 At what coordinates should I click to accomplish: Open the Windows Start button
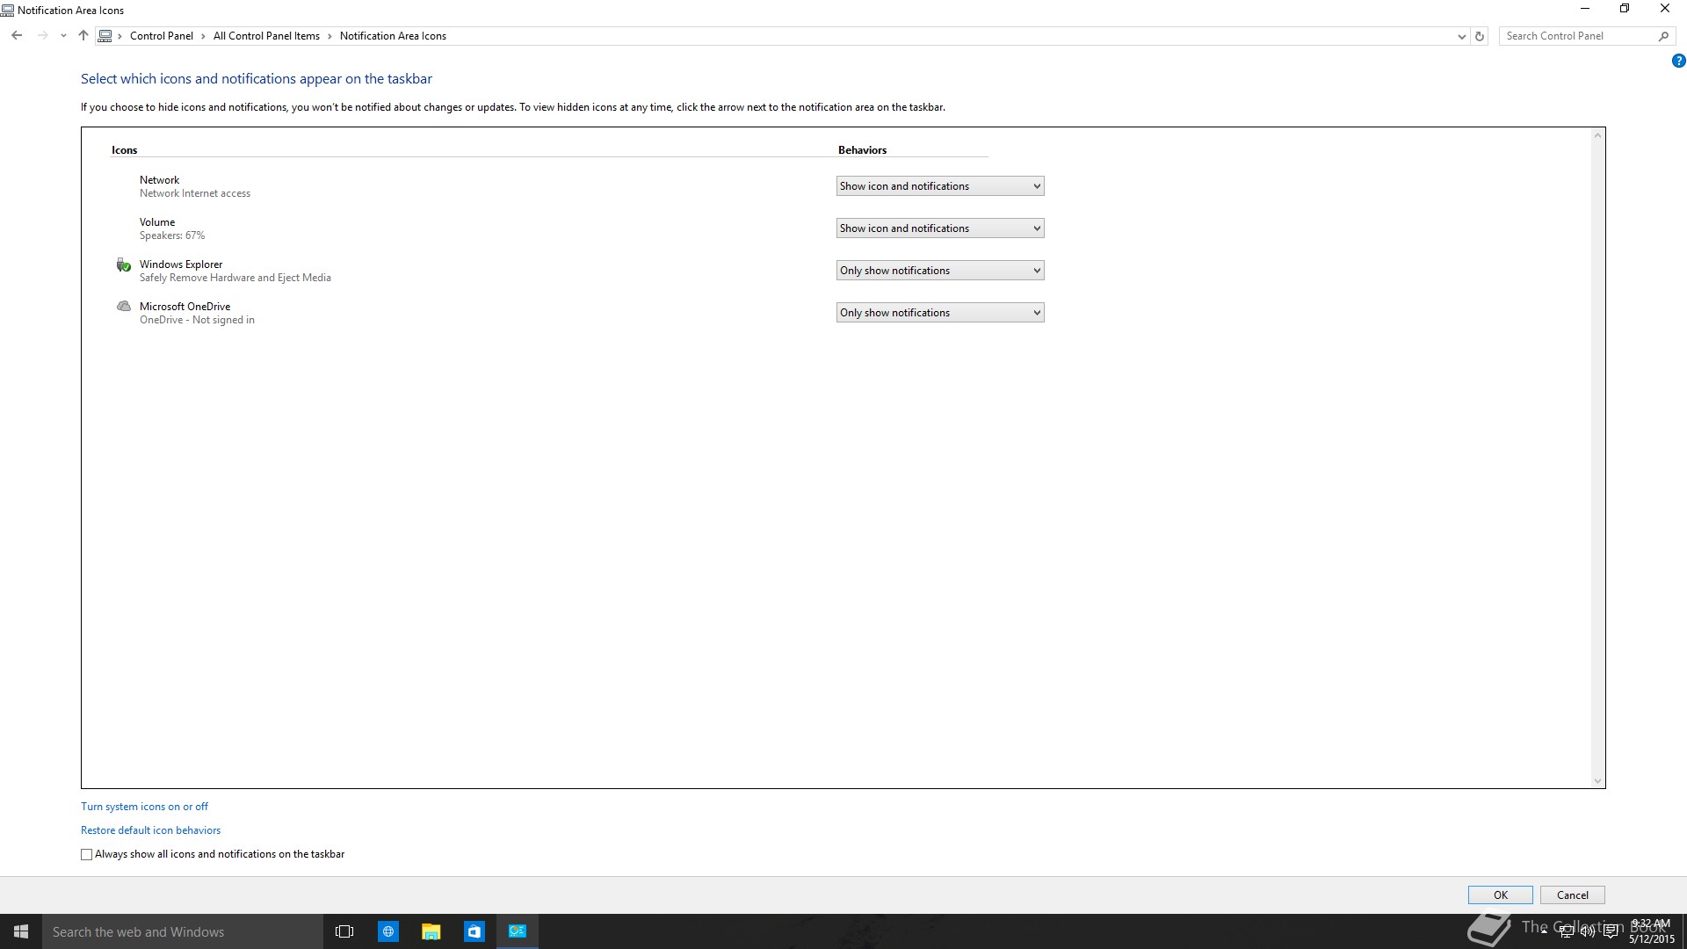(x=21, y=931)
